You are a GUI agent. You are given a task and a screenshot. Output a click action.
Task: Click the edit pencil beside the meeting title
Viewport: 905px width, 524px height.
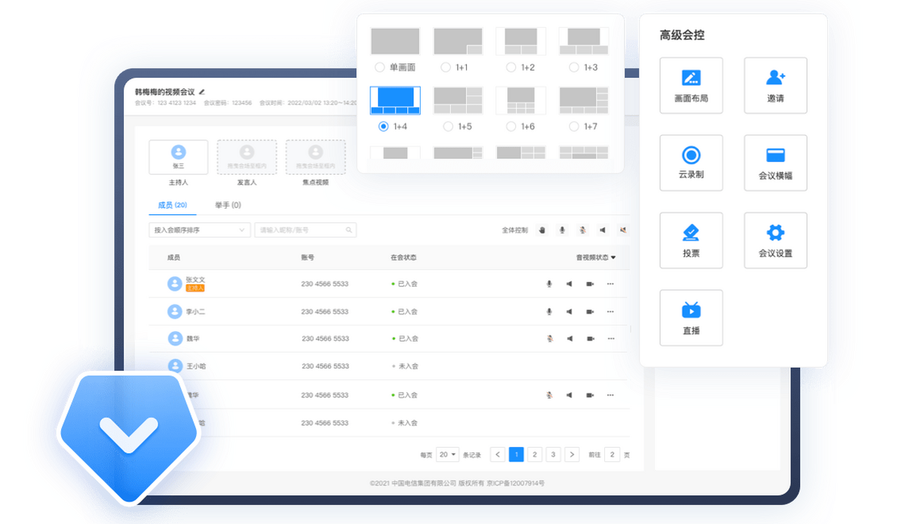pyautogui.click(x=201, y=91)
